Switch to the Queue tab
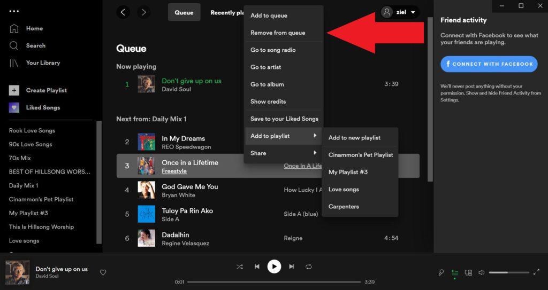The width and height of the screenshot is (548, 290). click(x=184, y=12)
